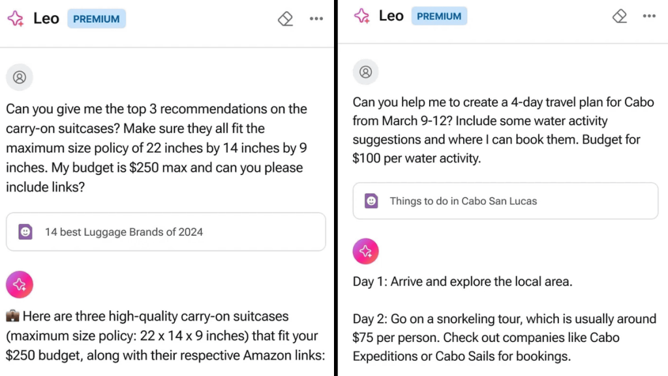
Task: Click the Leo sparkle logo in left panel
Action: click(16, 18)
